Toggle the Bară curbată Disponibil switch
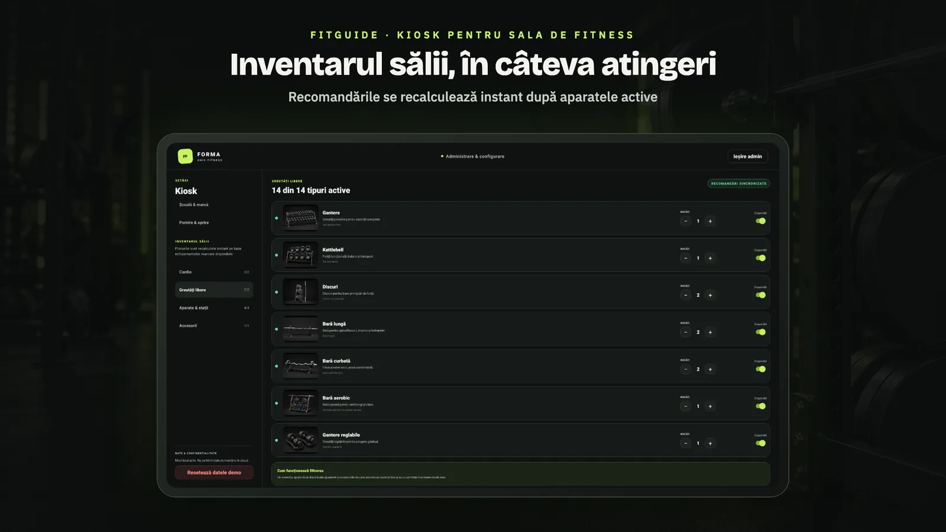This screenshot has width=946, height=532. pos(760,369)
